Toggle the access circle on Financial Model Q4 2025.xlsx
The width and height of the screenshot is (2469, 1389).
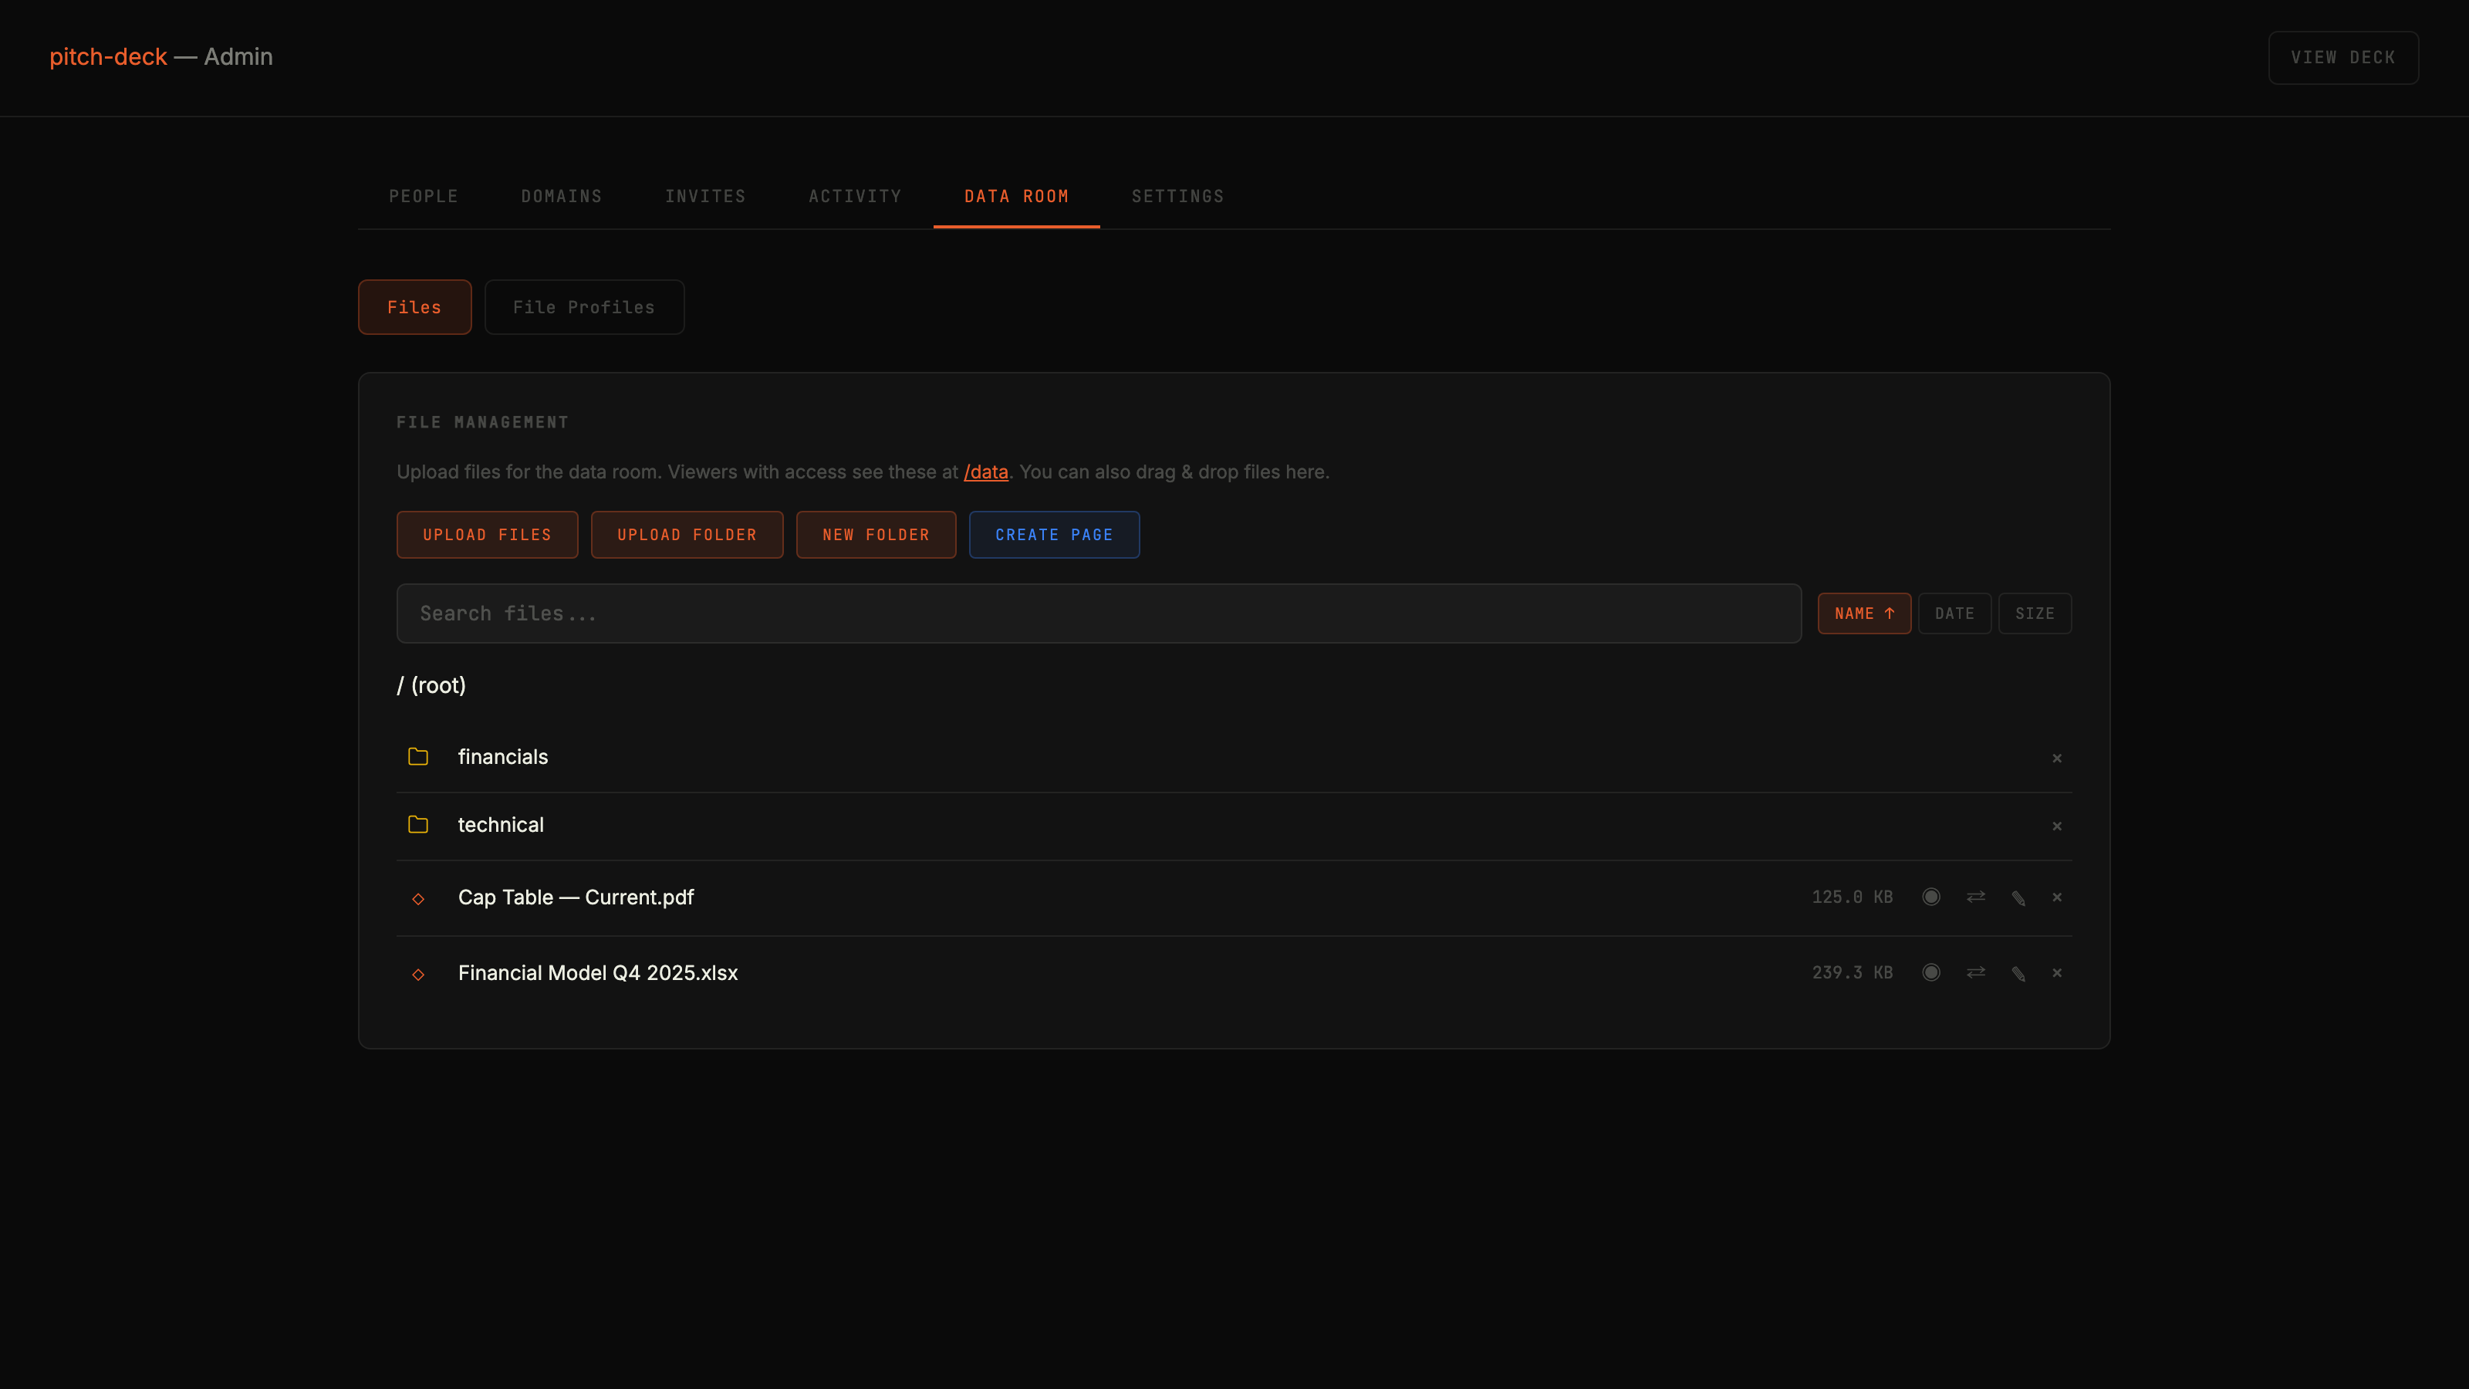click(1931, 972)
